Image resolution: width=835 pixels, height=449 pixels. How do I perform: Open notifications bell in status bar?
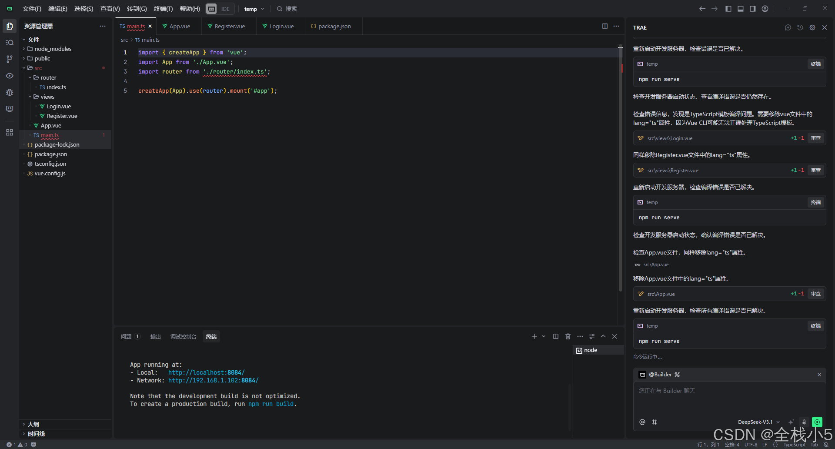[x=826, y=445]
